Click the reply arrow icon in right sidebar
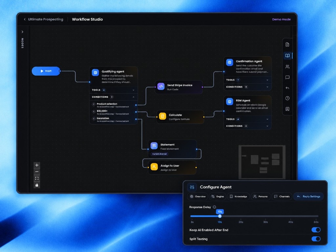The width and height of the screenshot is (336, 252). [x=287, y=88]
